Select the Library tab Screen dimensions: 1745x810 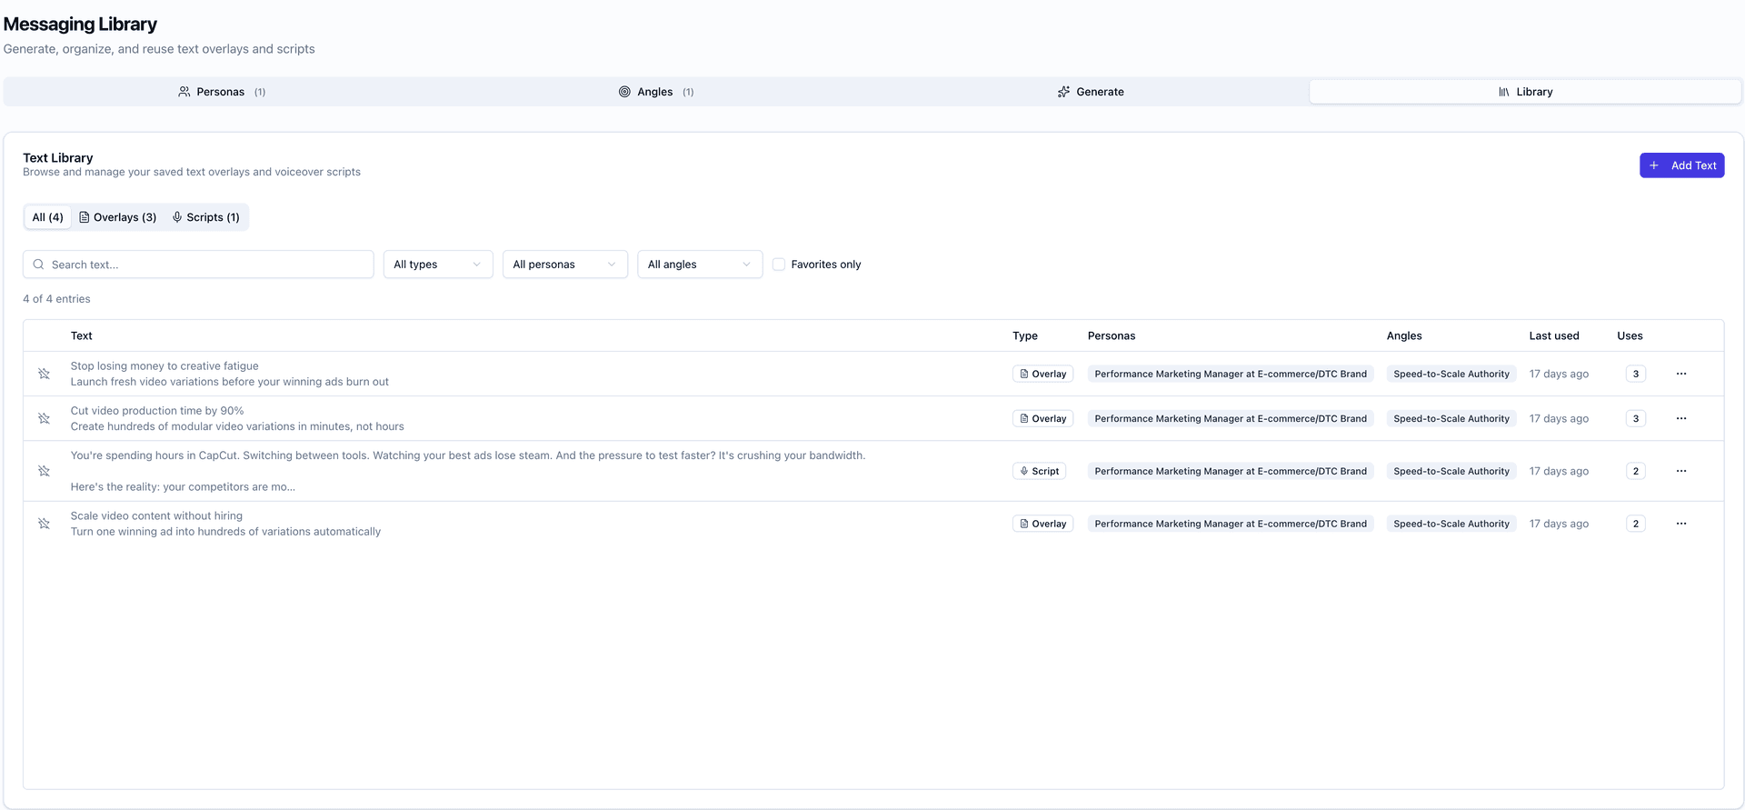click(x=1525, y=92)
